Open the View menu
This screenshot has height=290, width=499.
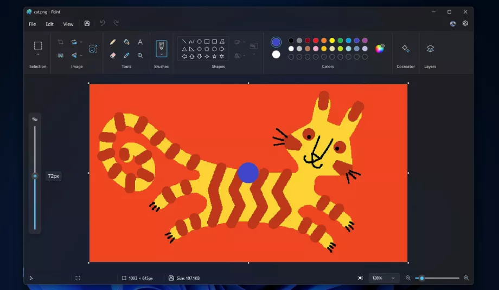(x=68, y=24)
